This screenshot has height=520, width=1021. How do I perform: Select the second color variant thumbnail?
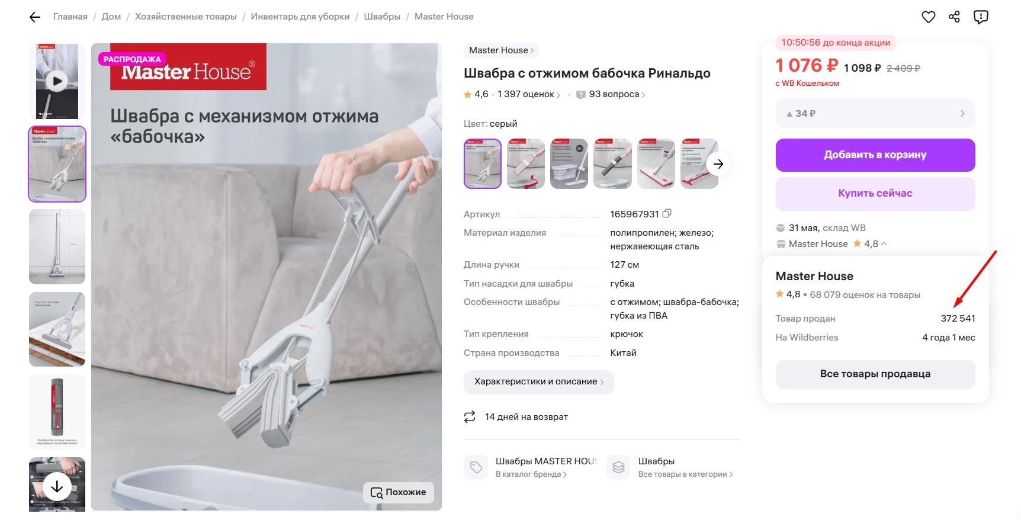[526, 164]
